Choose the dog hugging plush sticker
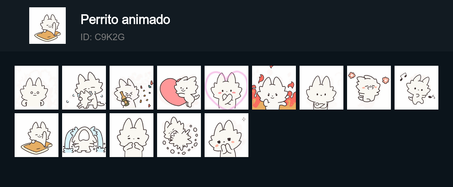Screen dimensions: 453x187 click(x=84, y=88)
